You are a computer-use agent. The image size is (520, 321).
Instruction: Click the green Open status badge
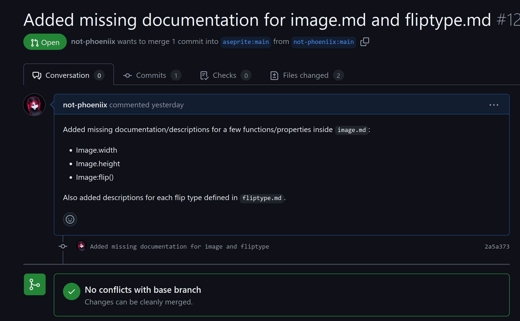click(45, 42)
